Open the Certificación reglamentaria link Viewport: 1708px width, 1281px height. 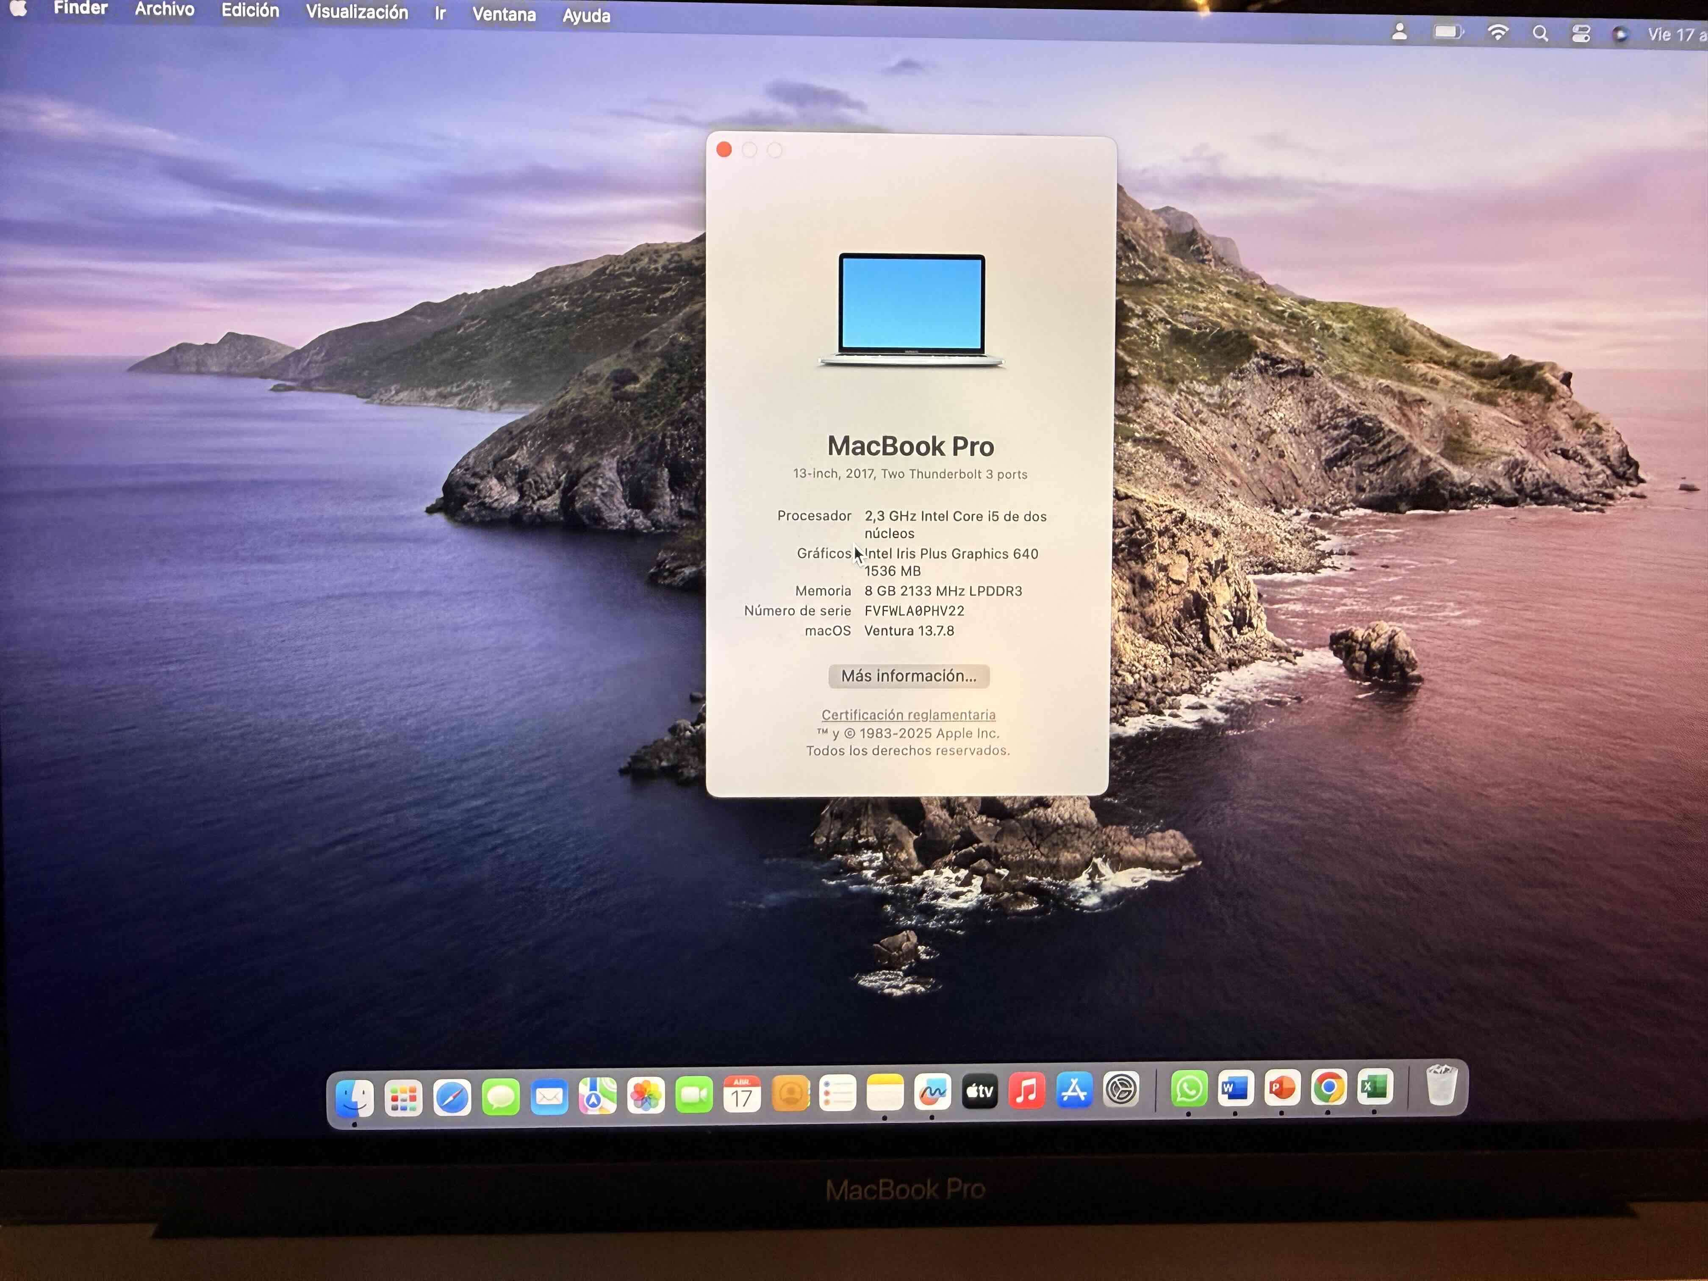[908, 714]
